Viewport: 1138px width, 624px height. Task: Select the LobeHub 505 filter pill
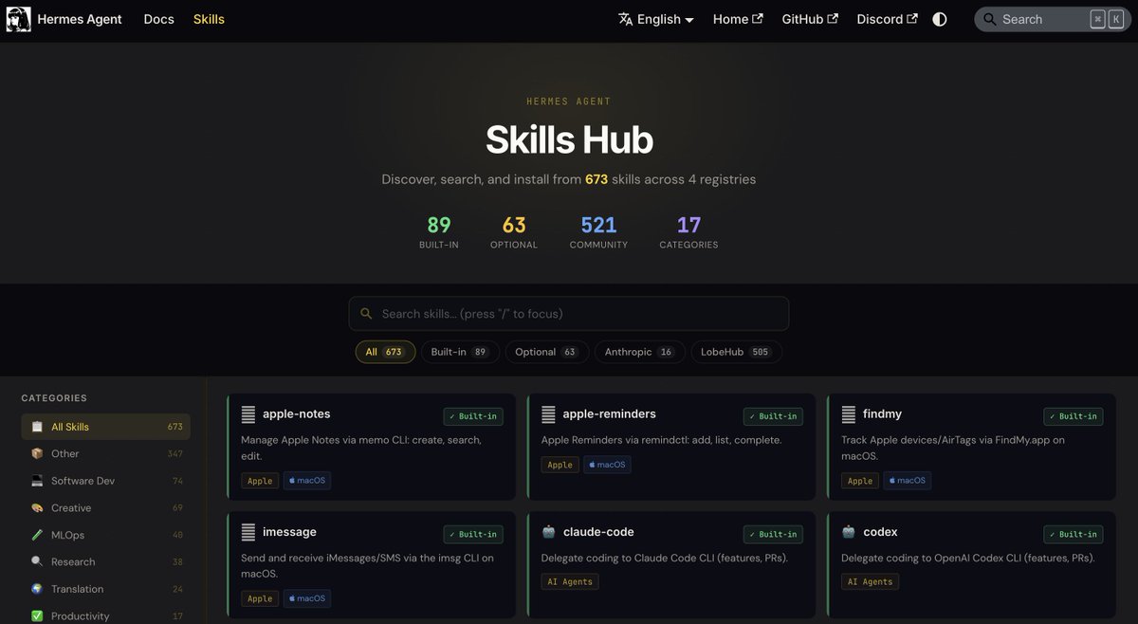point(736,352)
